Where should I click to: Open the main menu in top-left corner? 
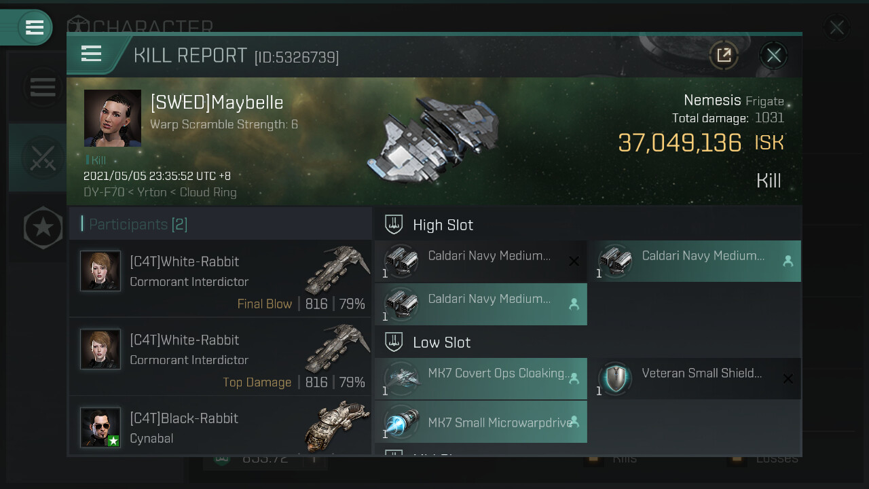pos(34,27)
